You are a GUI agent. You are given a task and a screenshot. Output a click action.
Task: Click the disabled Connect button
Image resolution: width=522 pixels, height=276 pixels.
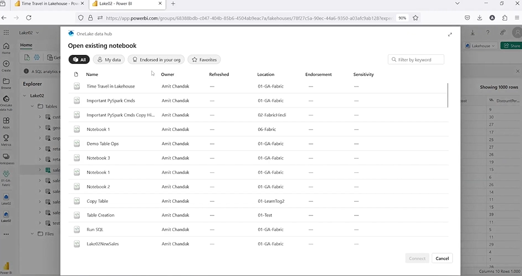pos(417,258)
